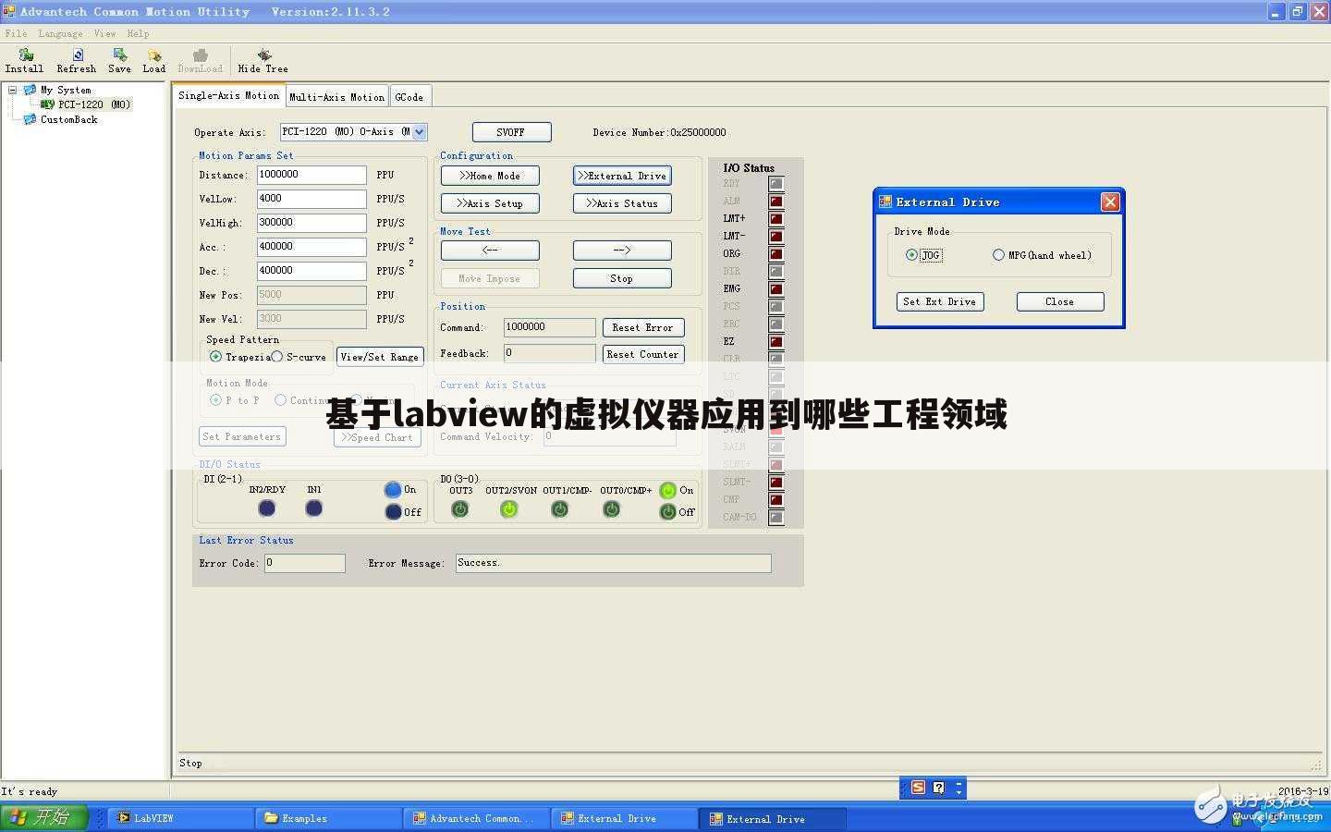
Task: Click the Stop motion button
Action: coord(622,278)
